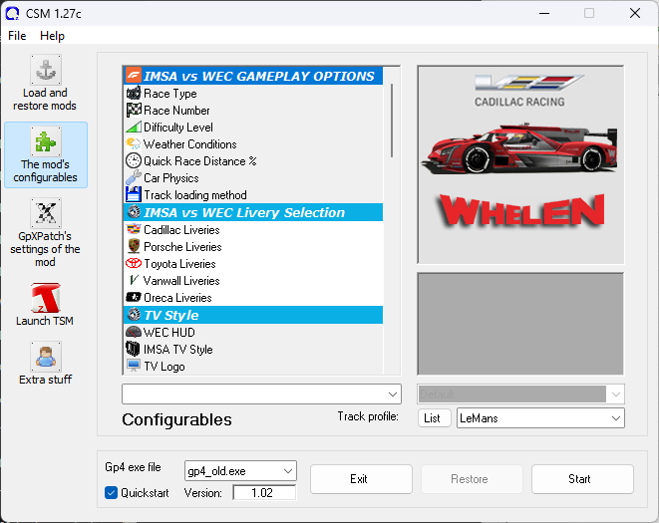The height and width of the screenshot is (523, 659).
Task: Click the Version field showing 1.02
Action: 264,492
